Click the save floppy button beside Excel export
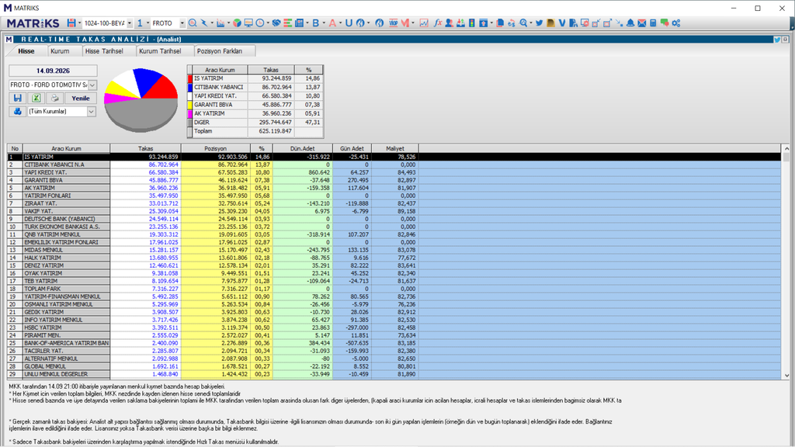Viewport: 795px width, 447px height. coord(18,99)
